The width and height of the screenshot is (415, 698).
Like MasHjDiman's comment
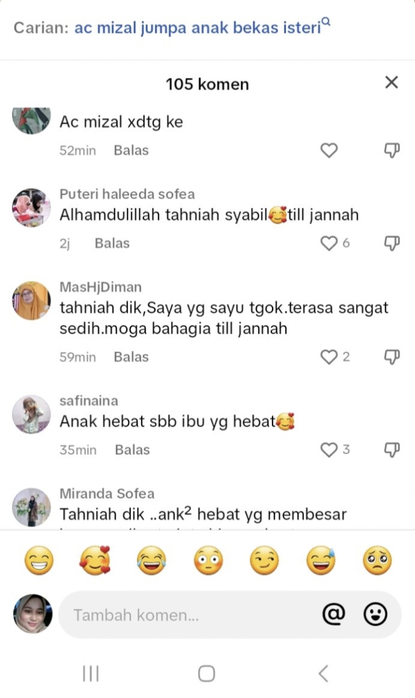329,357
